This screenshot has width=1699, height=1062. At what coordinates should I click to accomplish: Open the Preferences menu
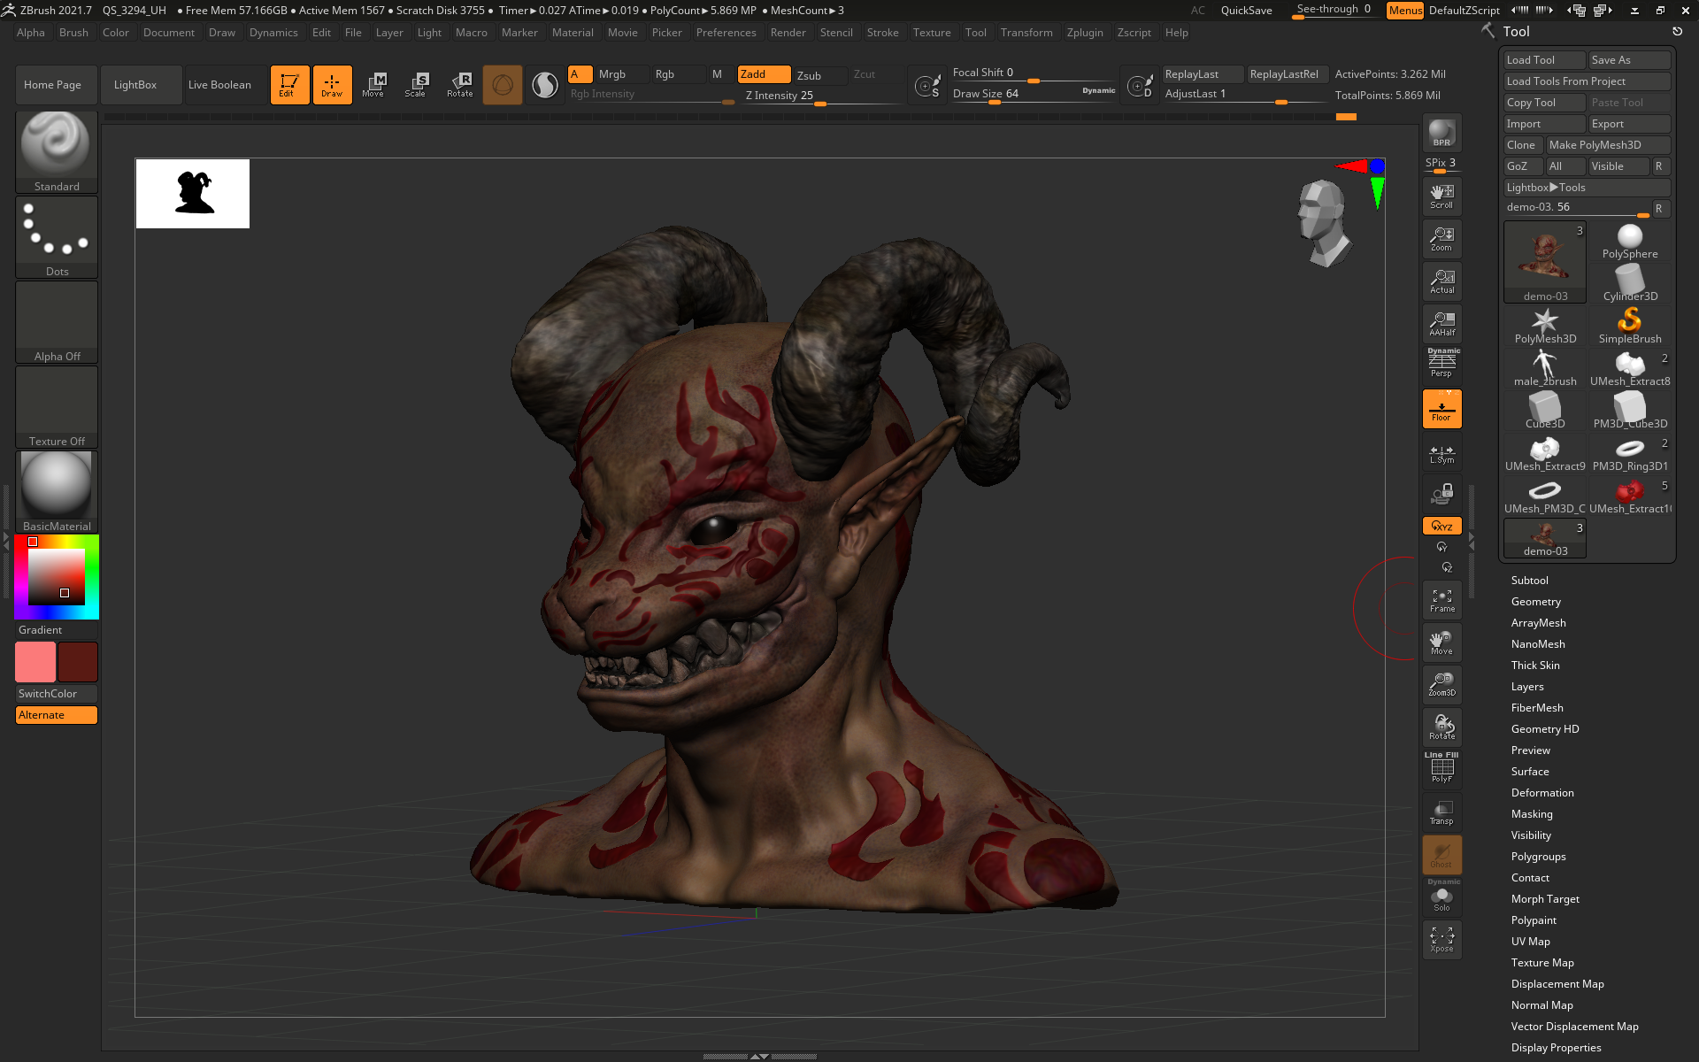pyautogui.click(x=726, y=33)
